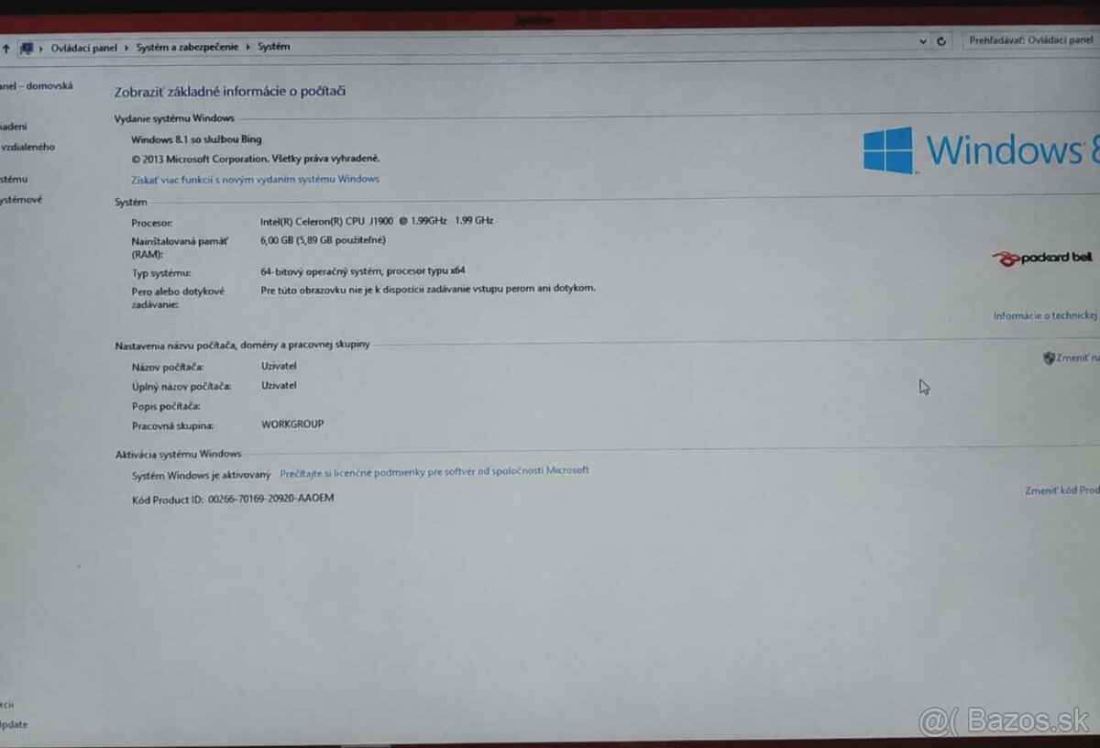Open the address bar history dropdown arrow
This screenshot has width=1100, height=748.
pyautogui.click(x=922, y=41)
